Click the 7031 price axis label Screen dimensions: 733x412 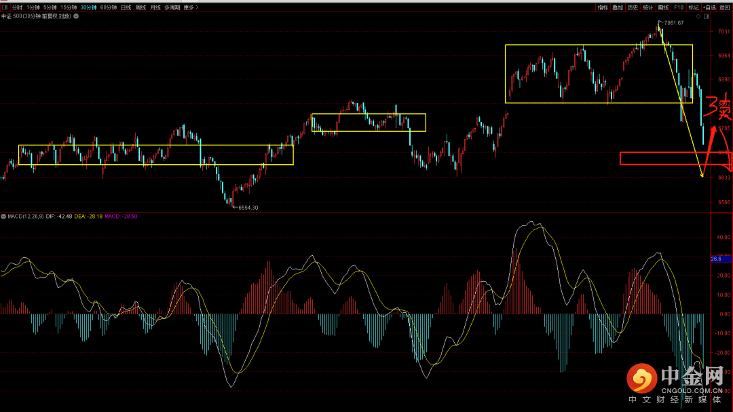click(723, 31)
